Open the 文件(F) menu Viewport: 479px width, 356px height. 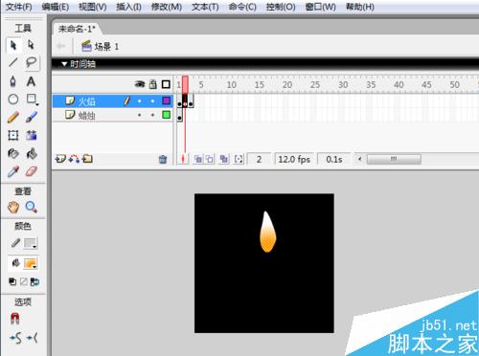(19, 7)
